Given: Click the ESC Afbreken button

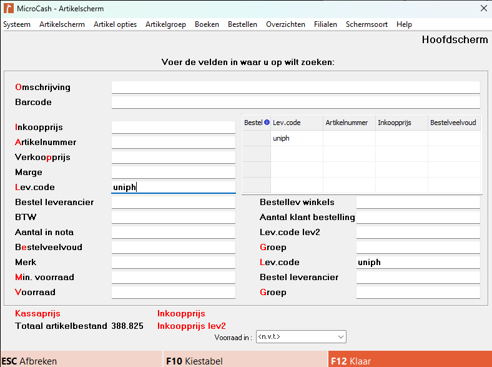Looking at the screenshot, I should click(81, 359).
